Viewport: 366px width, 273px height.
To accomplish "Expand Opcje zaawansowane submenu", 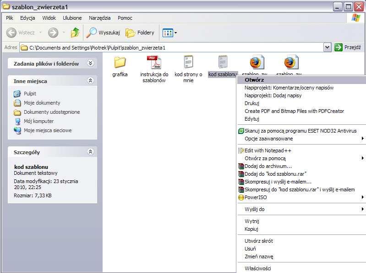I will click(x=301, y=139).
